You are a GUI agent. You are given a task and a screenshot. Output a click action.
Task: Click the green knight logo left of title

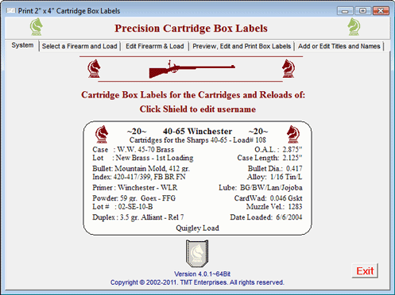37,27
